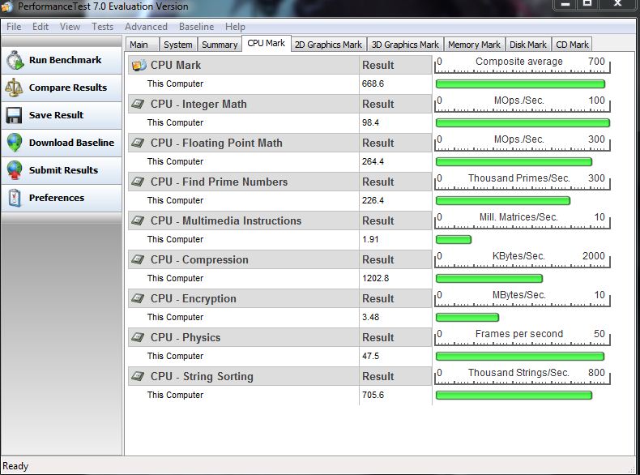This screenshot has width=640, height=475.
Task: Open the Baseline menu
Action: point(196,27)
